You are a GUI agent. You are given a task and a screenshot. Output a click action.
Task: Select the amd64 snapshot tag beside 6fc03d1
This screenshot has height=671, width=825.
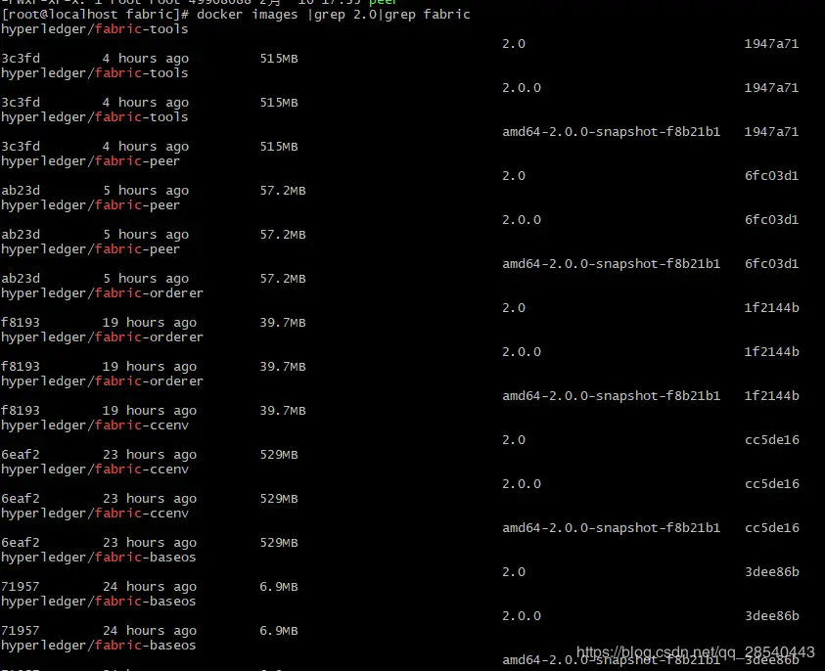click(x=612, y=264)
